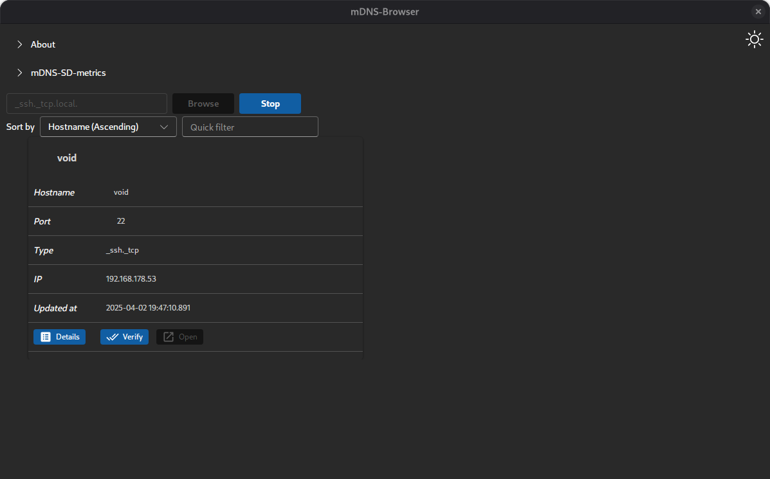Expand the About section chevron
The width and height of the screenshot is (770, 479).
tap(20, 44)
